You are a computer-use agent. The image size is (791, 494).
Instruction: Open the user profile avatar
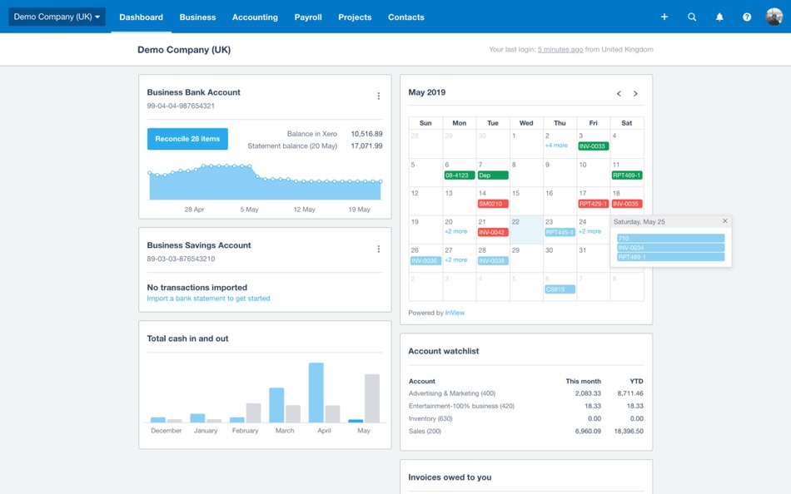coord(774,17)
